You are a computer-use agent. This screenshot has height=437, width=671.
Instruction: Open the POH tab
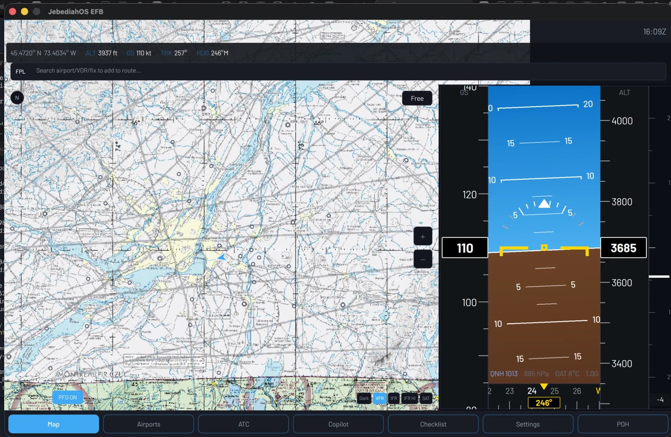point(623,424)
